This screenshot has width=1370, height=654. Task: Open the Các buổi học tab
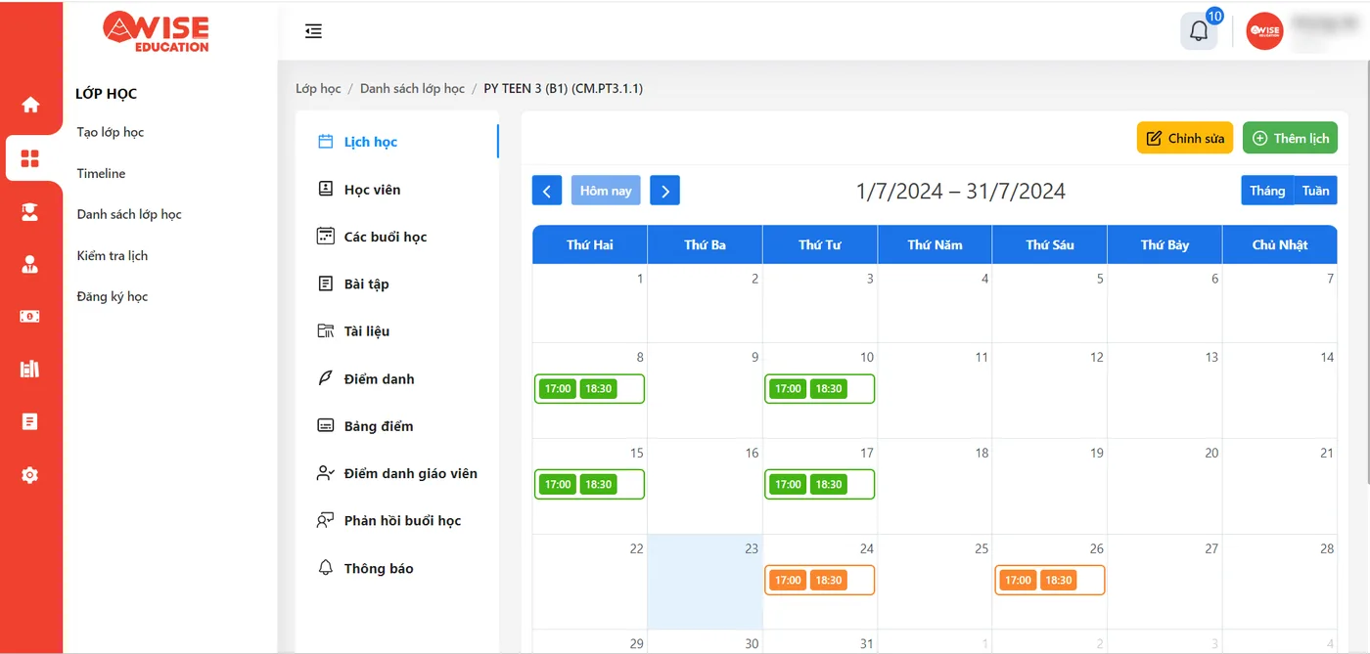(x=397, y=237)
